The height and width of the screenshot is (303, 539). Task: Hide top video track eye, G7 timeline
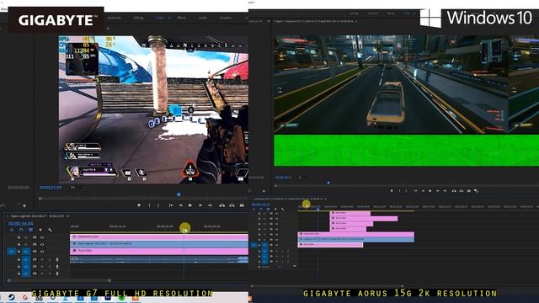coord(42,237)
